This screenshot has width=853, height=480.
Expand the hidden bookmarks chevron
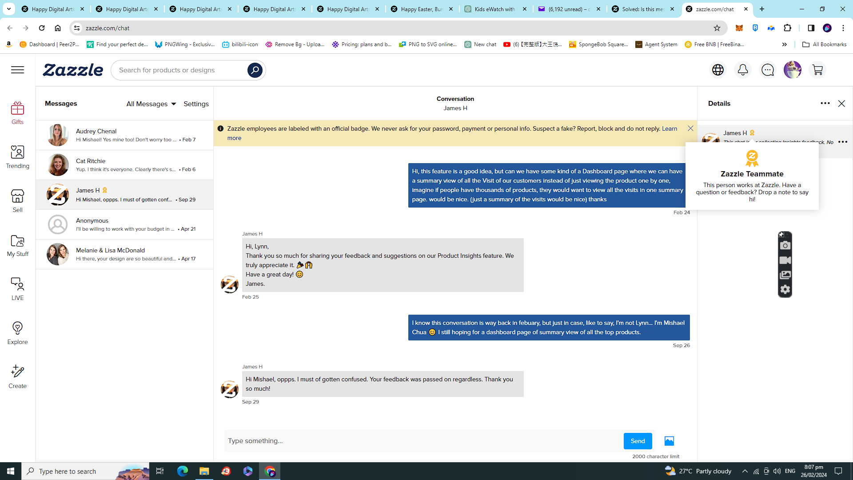(785, 44)
